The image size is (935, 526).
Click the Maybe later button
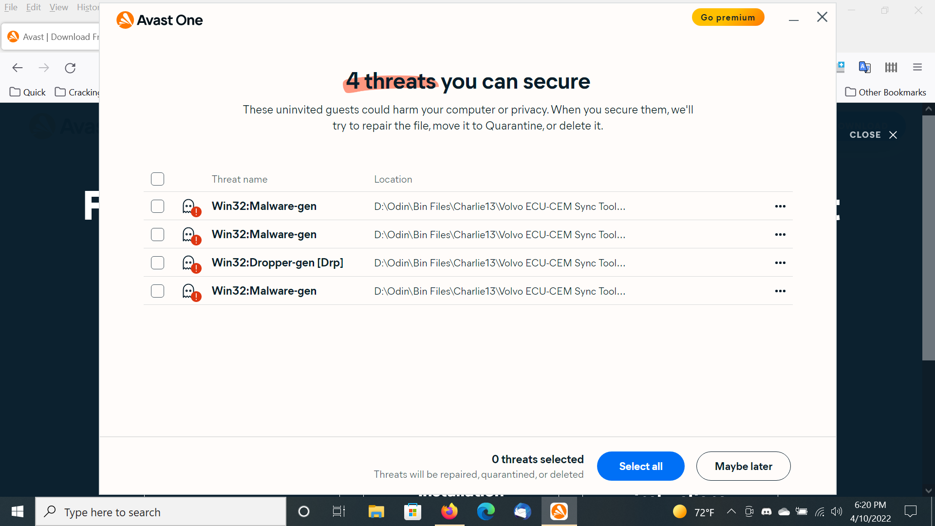click(743, 466)
